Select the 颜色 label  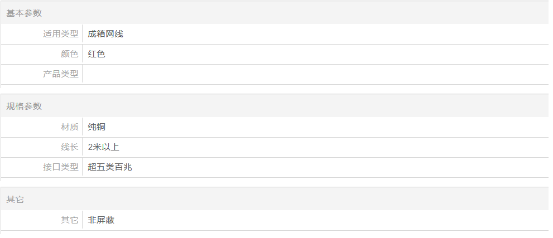(x=70, y=54)
